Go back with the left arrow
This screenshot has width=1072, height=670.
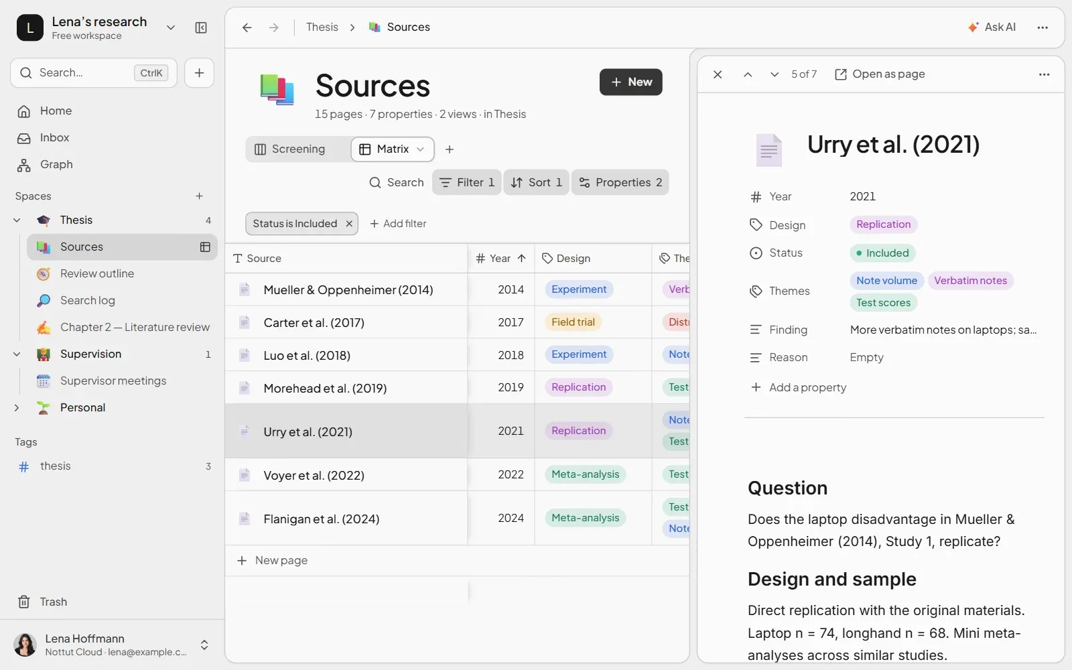[247, 27]
